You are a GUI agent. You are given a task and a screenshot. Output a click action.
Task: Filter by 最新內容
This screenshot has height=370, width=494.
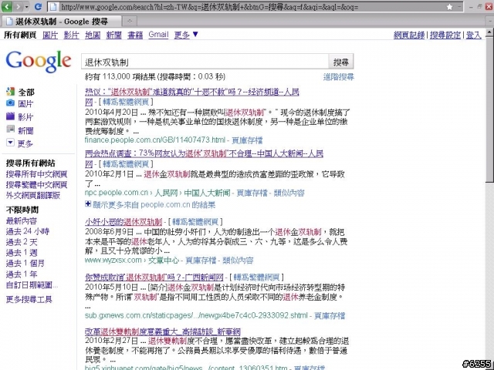click(x=22, y=221)
